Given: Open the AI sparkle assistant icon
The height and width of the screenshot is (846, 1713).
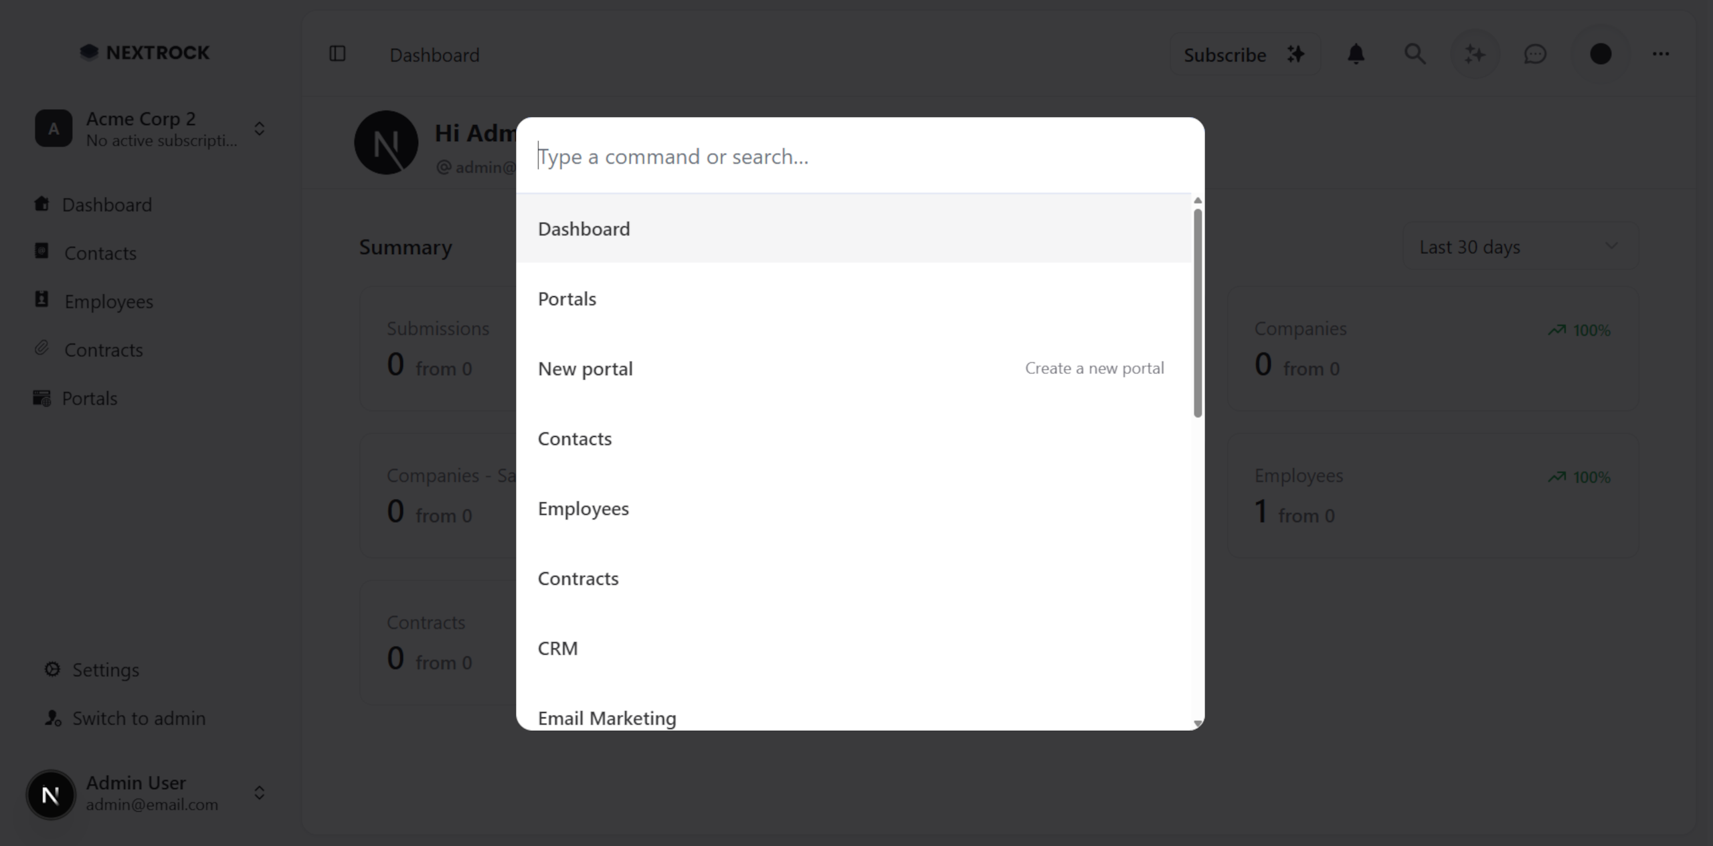Looking at the screenshot, I should tap(1474, 54).
